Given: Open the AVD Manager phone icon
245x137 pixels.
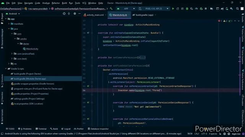Looking at the screenshot, I should point(227,9).
